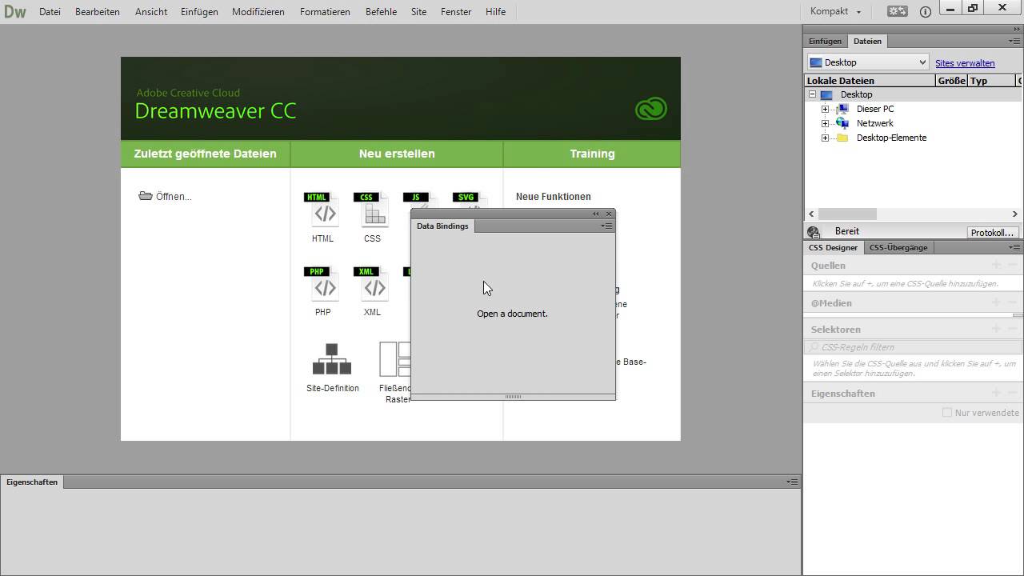The width and height of the screenshot is (1024, 576).
Task: Click the Neue Funktionen training link
Action: click(554, 197)
